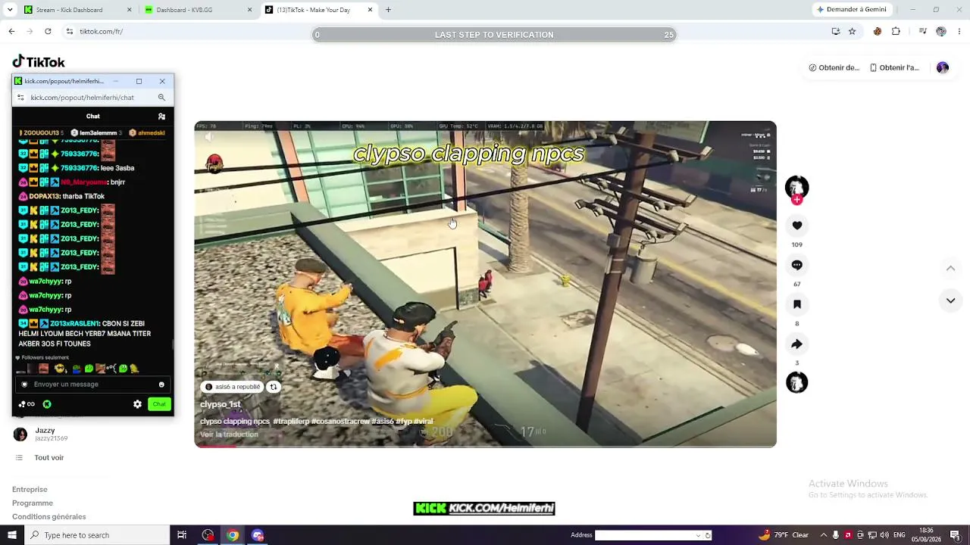The image size is (970, 545).
Task: Click the repost arrows icon on the video
Action: (274, 387)
